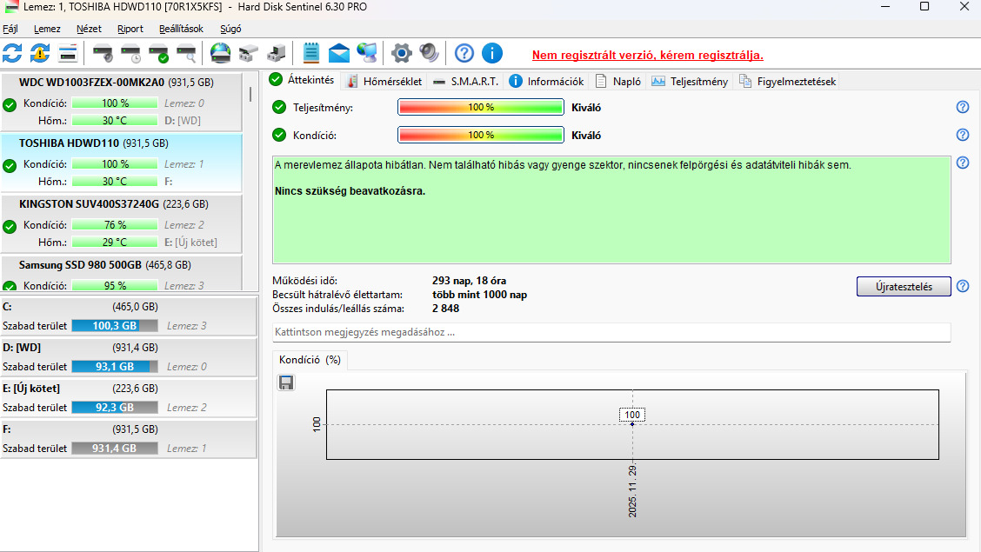The image size is (981, 552).
Task: Click disk icon with magnifying glass
Action: coord(186,54)
